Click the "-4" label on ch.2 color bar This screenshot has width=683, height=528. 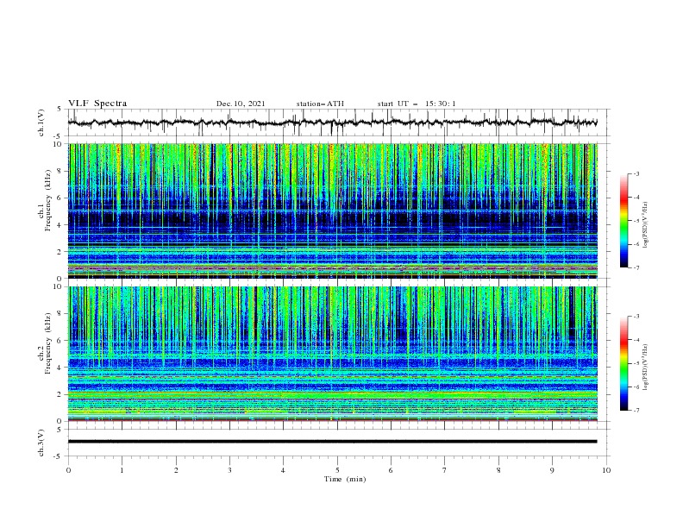pos(636,340)
